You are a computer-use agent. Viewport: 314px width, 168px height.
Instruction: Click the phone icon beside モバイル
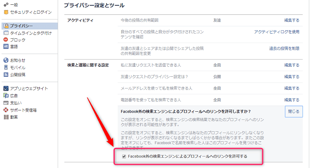(6, 67)
